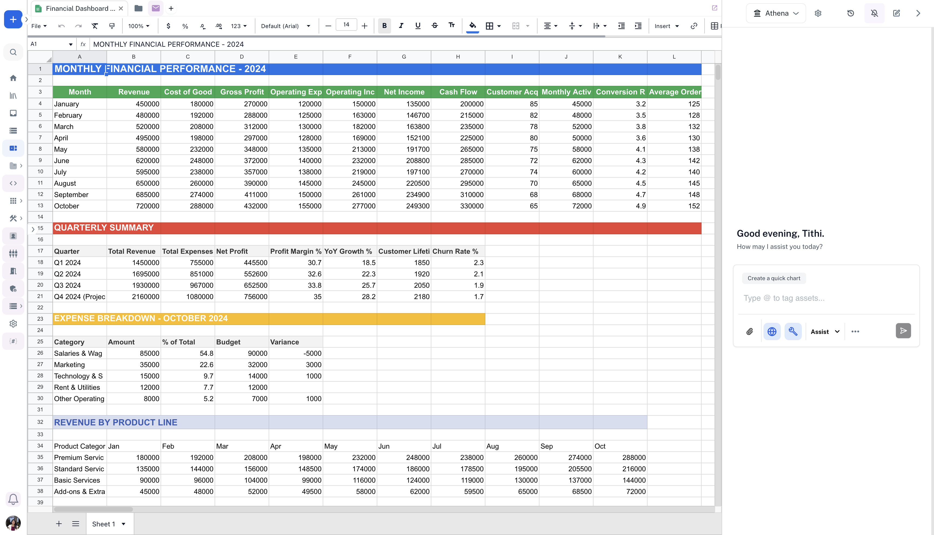This screenshot has width=934, height=535.
Task: Click the insert link icon
Action: click(694, 26)
